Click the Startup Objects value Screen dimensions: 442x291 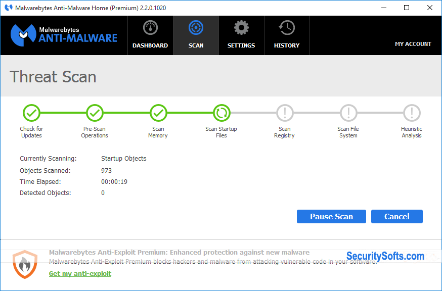coord(124,159)
